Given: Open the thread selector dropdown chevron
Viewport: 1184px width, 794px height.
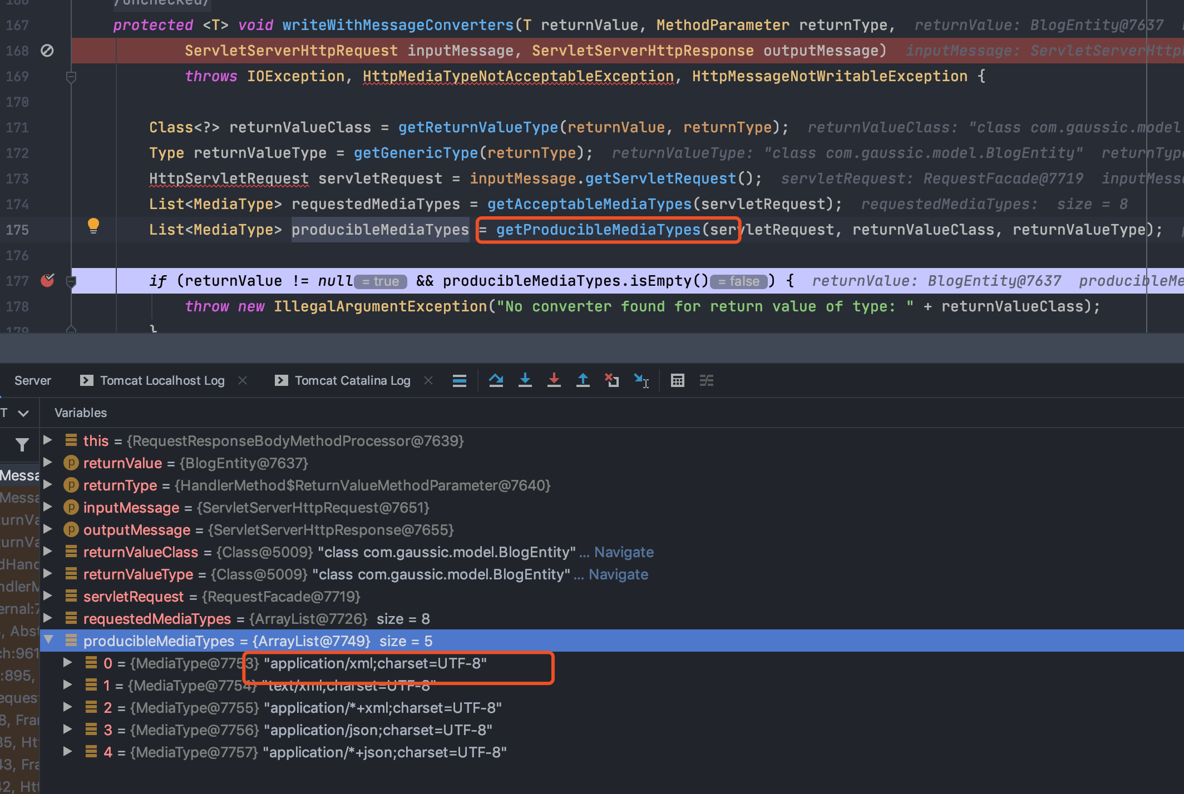Looking at the screenshot, I should pos(23,413).
